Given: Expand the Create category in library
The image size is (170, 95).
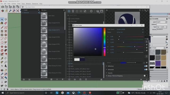Looking at the screenshot, I should click(x=23, y=10).
